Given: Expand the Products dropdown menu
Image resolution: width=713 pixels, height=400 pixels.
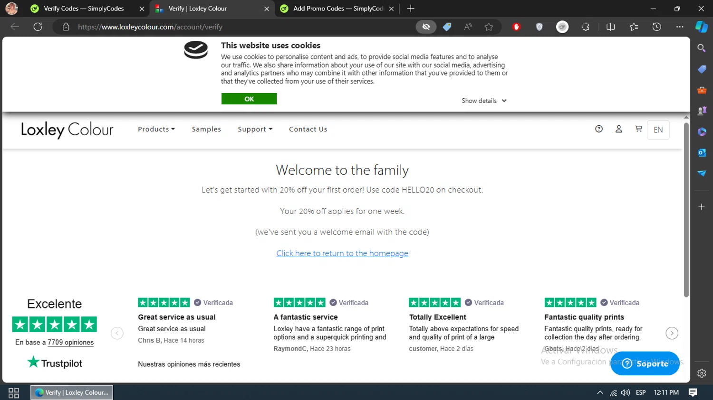Looking at the screenshot, I should coord(156,129).
